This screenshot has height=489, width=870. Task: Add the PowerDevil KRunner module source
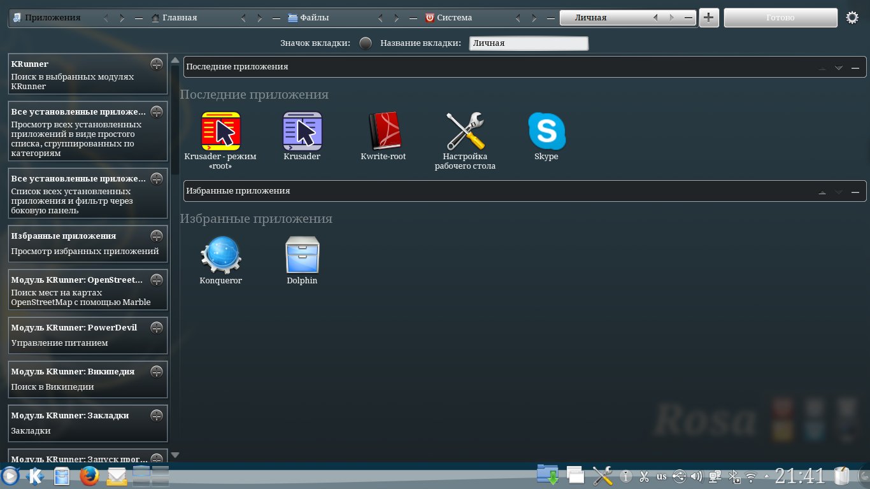coord(156,327)
